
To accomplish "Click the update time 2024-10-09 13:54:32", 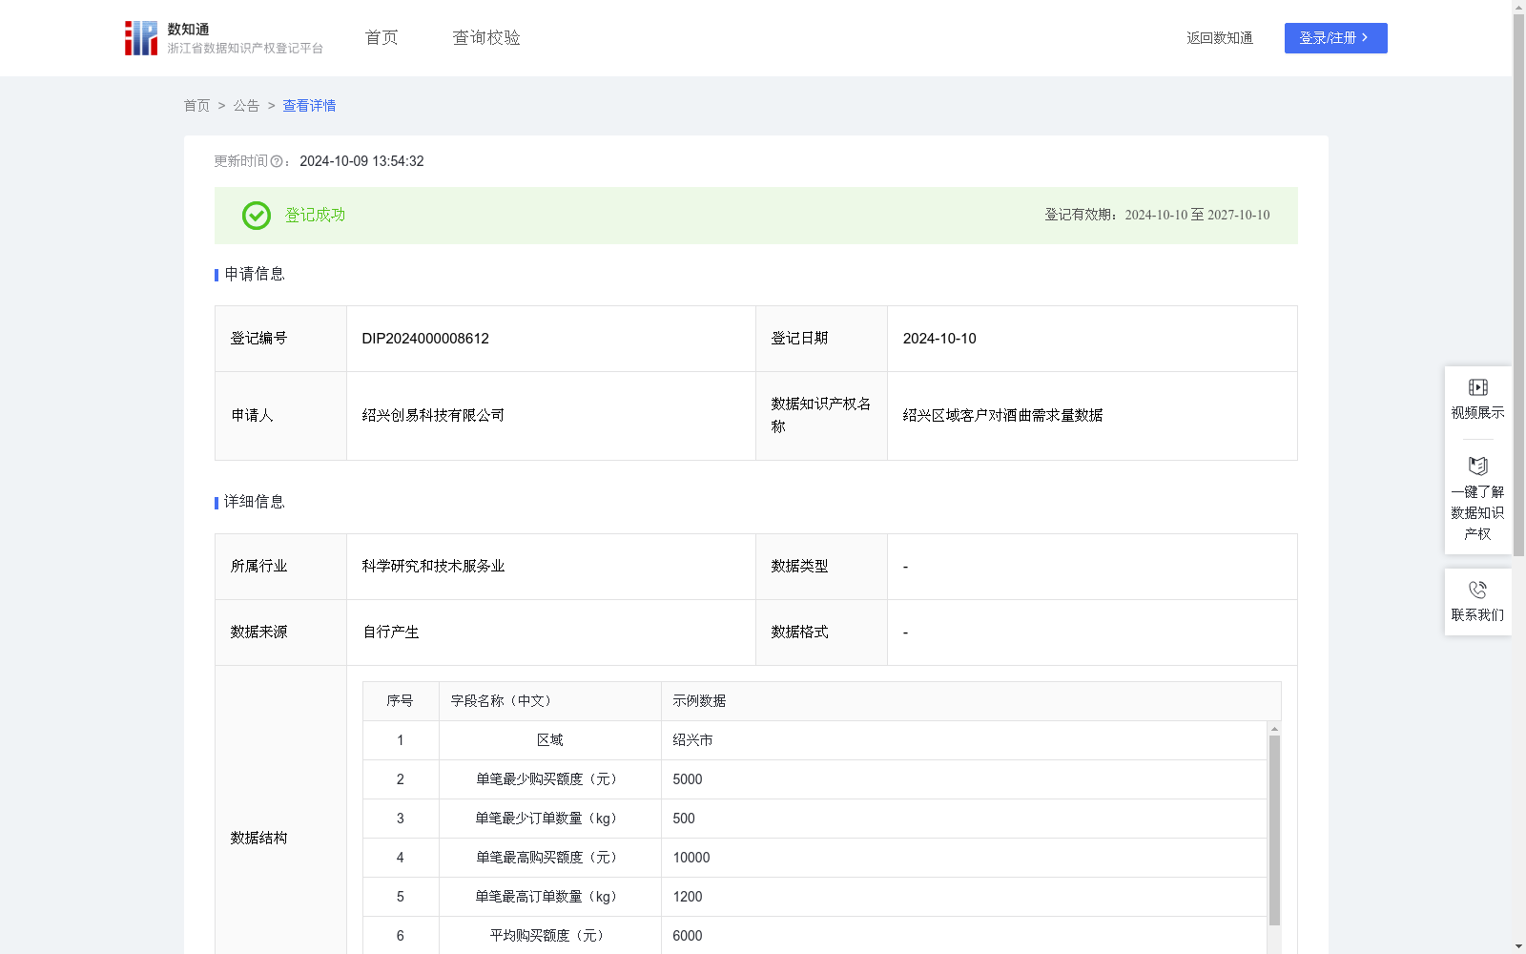I will [361, 162].
